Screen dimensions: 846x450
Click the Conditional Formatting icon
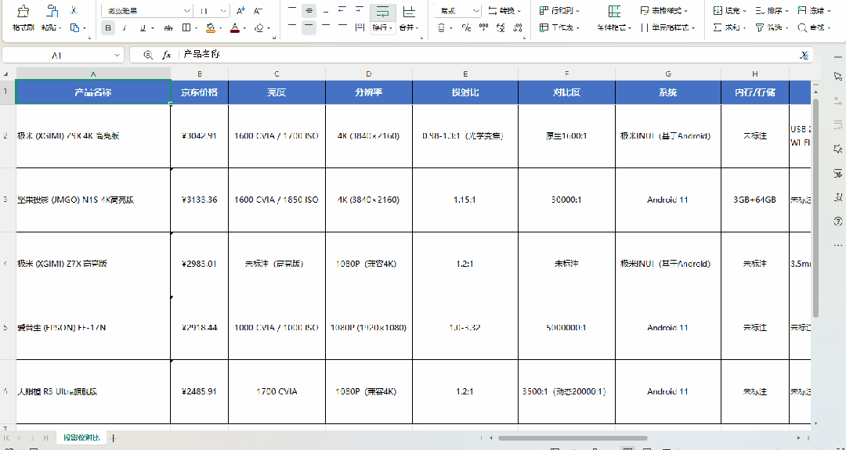coord(614,11)
